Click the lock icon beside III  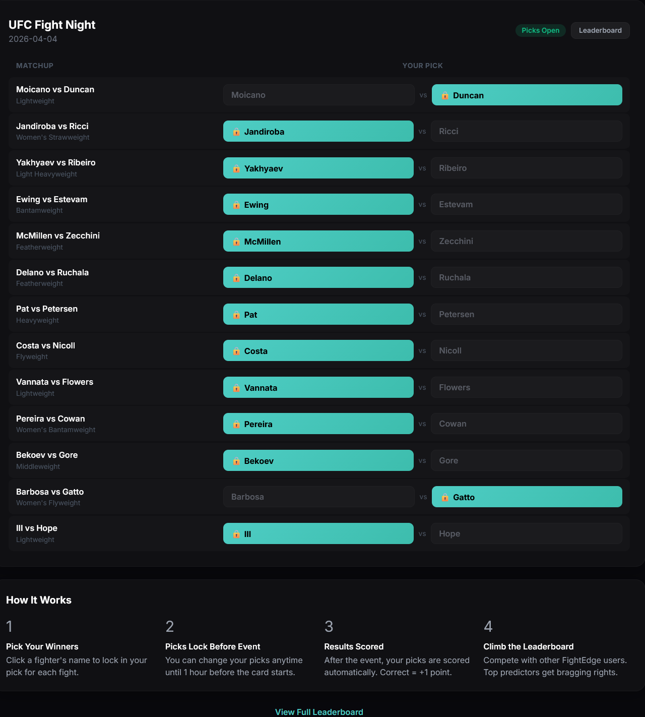pos(236,534)
